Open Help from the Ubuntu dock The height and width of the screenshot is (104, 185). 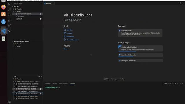pyautogui.click(x=3, y=22)
